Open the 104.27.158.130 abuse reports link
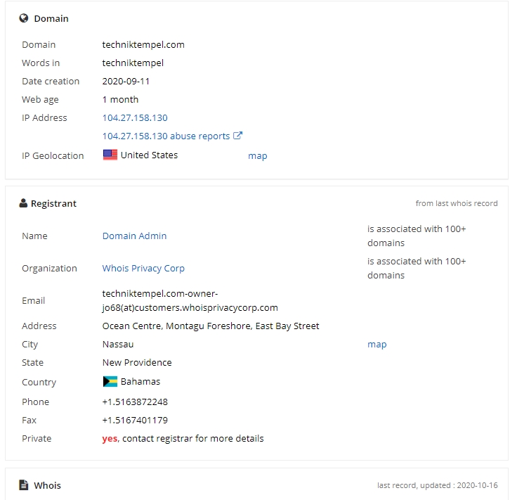This screenshot has width=510, height=500. (166, 136)
